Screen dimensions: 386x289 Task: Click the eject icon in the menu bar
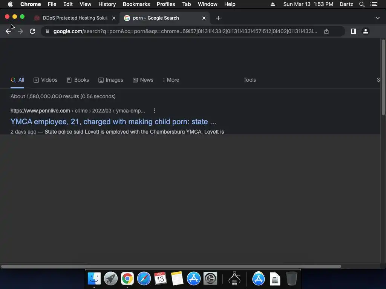coord(273,4)
